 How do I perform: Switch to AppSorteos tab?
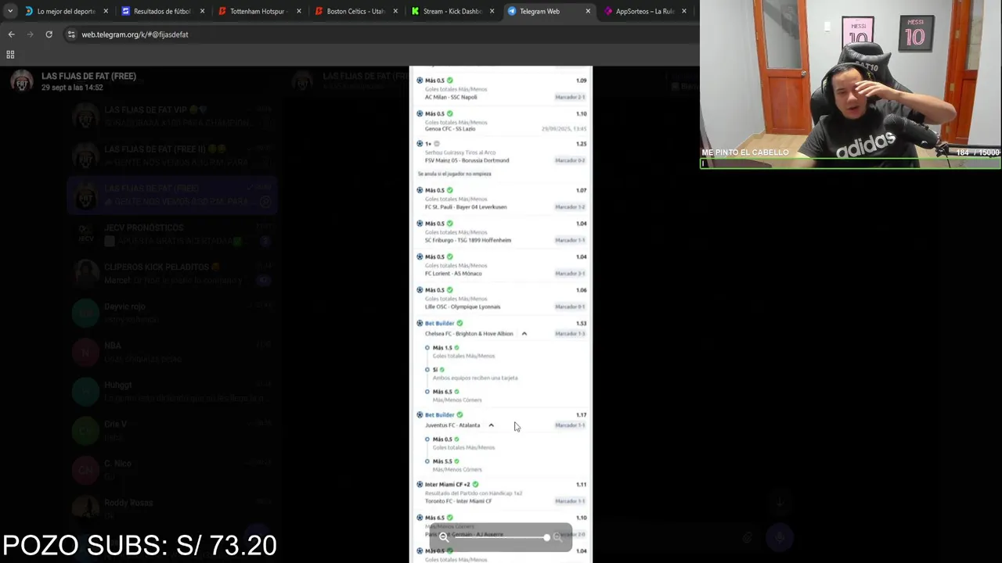point(644,11)
